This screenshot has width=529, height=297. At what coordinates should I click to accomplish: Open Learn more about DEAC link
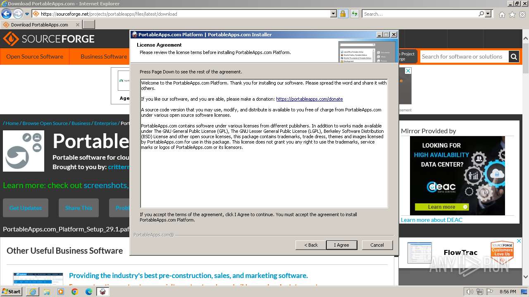[x=431, y=220]
